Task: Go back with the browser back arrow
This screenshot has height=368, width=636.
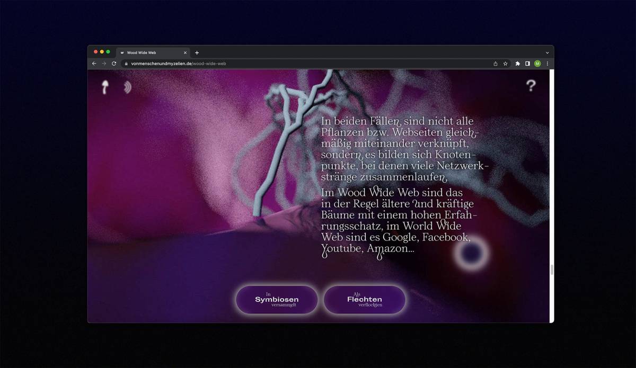Action: pyautogui.click(x=94, y=64)
